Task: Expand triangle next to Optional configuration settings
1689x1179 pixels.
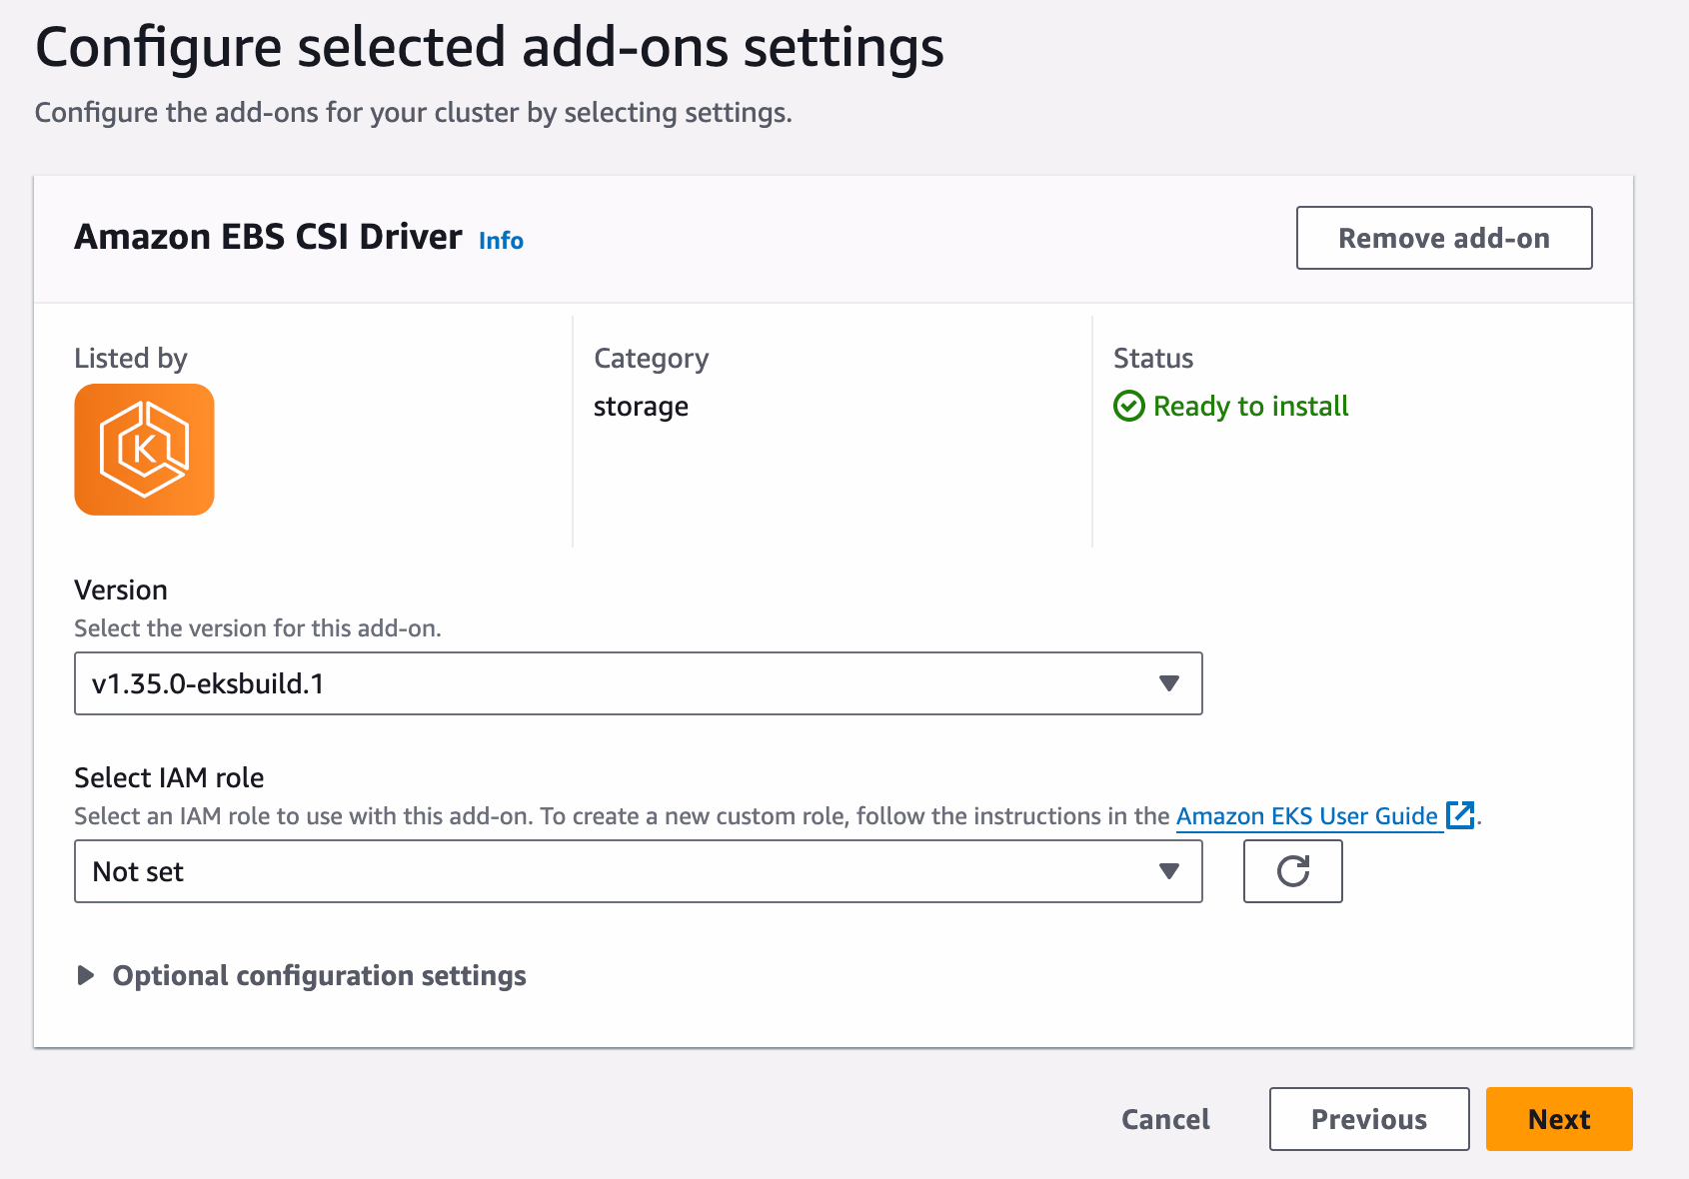Action: pos(86,975)
